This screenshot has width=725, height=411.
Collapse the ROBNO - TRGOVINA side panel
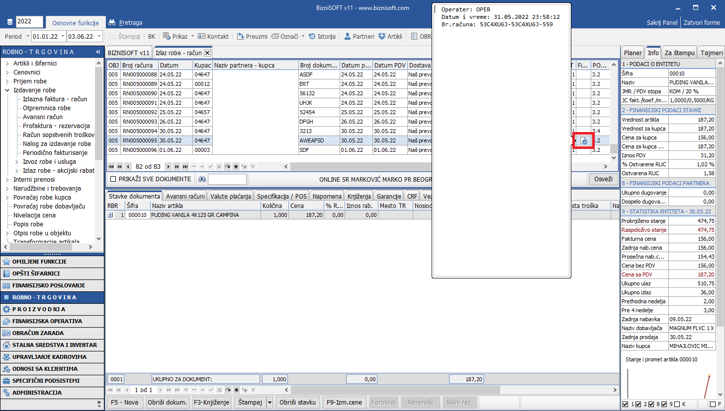pyautogui.click(x=98, y=52)
